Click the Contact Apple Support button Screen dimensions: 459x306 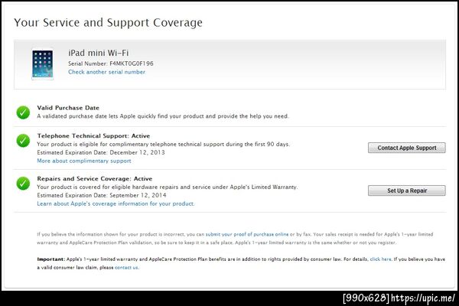tap(407, 148)
